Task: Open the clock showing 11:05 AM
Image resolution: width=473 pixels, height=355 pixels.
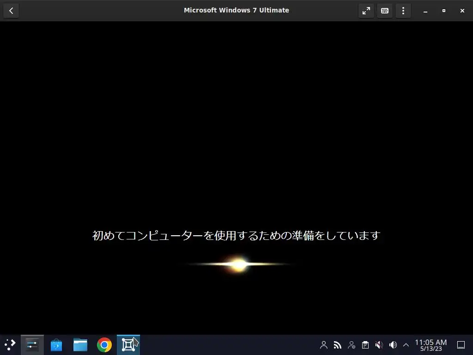Action: click(x=431, y=345)
